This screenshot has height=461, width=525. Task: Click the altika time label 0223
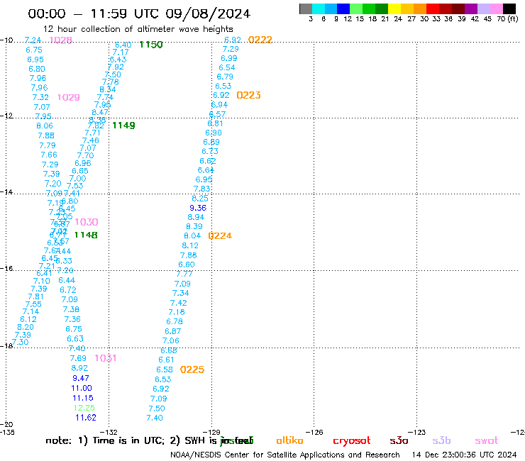click(x=248, y=95)
